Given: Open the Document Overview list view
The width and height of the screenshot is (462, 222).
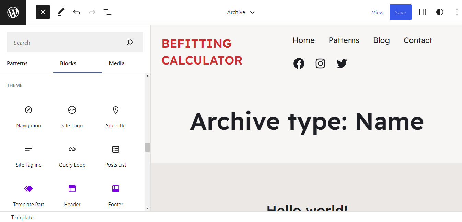Looking at the screenshot, I should point(107,12).
